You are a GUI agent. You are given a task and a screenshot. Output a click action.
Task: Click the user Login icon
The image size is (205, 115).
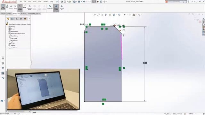click(x=189, y=2)
